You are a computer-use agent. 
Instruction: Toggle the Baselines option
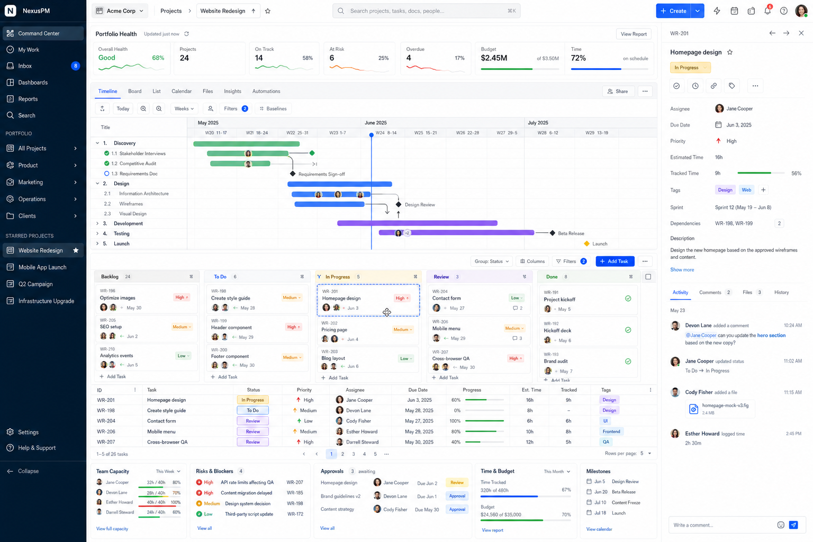273,109
